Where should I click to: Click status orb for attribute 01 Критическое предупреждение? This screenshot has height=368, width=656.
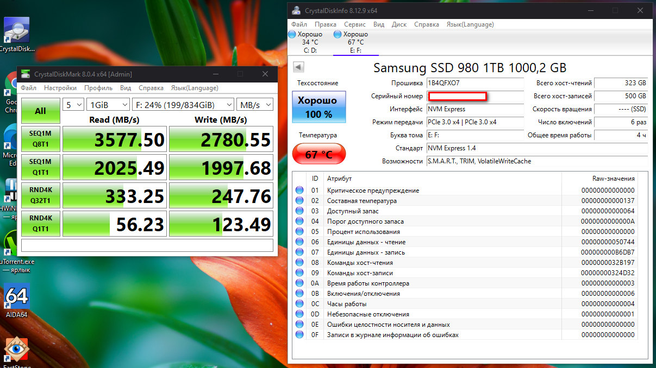(299, 191)
